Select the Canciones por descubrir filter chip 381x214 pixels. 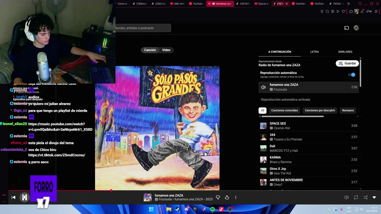(320, 110)
